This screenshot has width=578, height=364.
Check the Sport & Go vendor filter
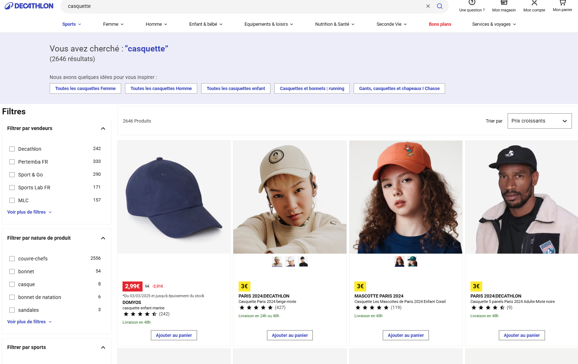point(12,175)
